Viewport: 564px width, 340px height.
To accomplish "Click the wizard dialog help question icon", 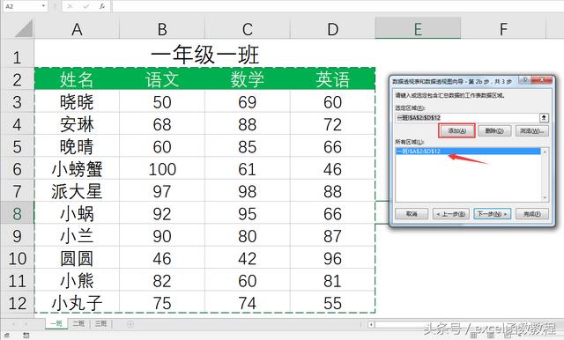I will click(525, 80).
